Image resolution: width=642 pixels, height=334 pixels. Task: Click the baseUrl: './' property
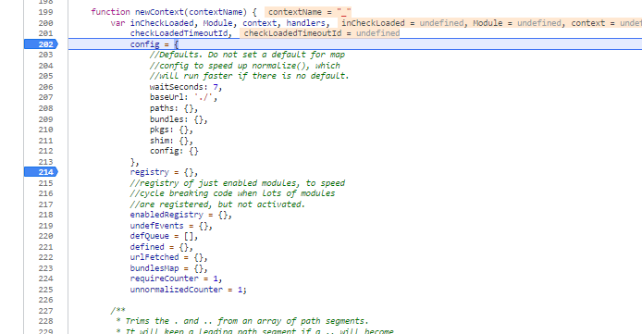(x=183, y=97)
